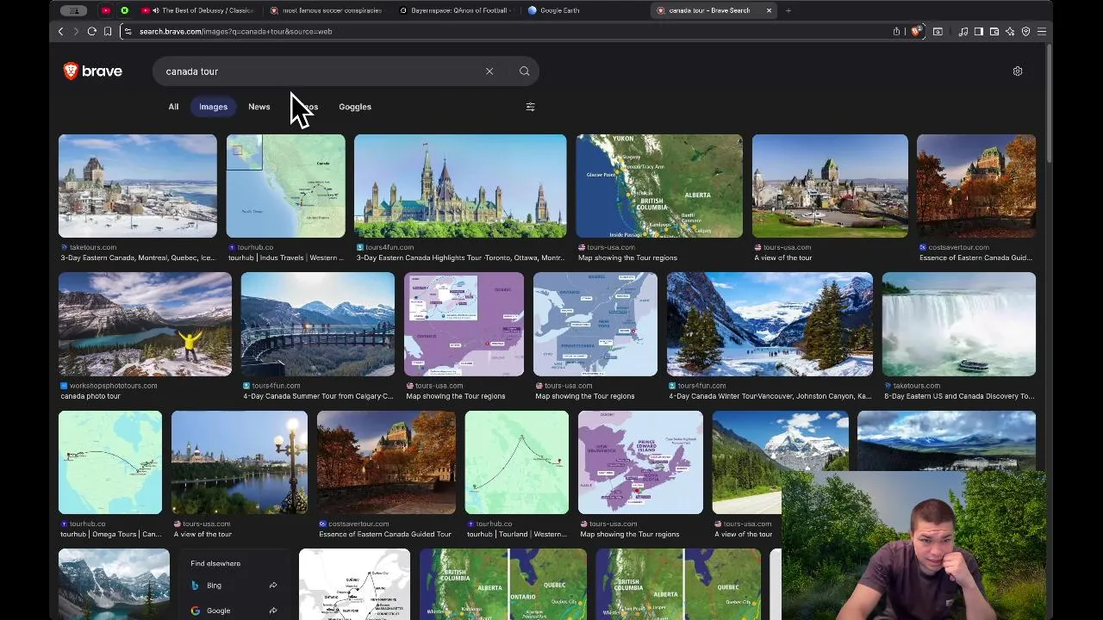The width and height of the screenshot is (1103, 620).
Task: Select the All results tab
Action: (173, 107)
